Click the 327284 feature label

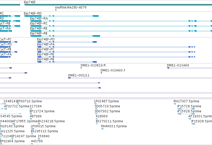pyautogui.click(x=36, y=106)
